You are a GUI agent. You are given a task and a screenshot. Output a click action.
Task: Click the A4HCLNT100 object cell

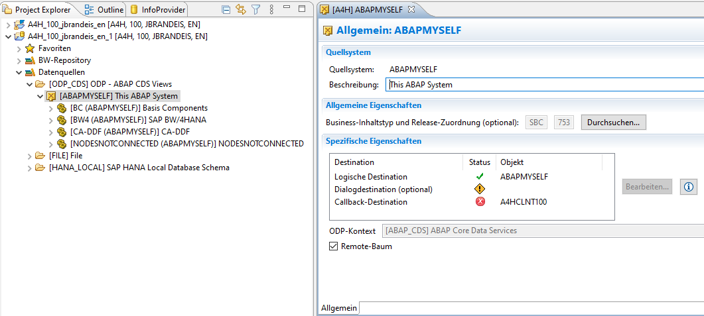pos(524,201)
